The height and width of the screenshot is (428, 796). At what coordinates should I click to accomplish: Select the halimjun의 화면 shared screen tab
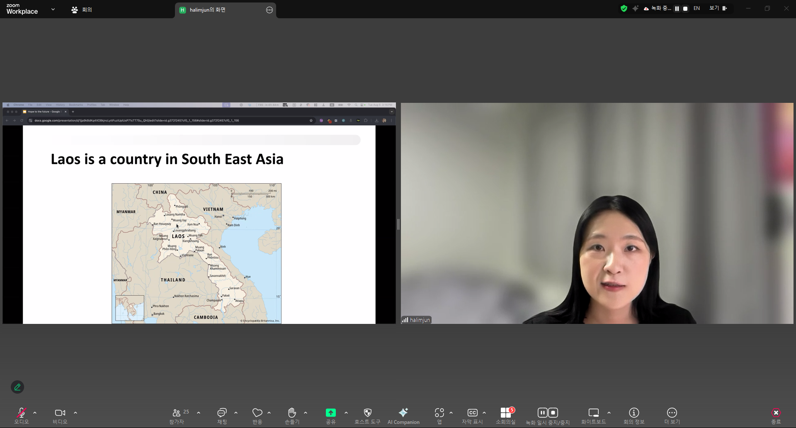[207, 10]
